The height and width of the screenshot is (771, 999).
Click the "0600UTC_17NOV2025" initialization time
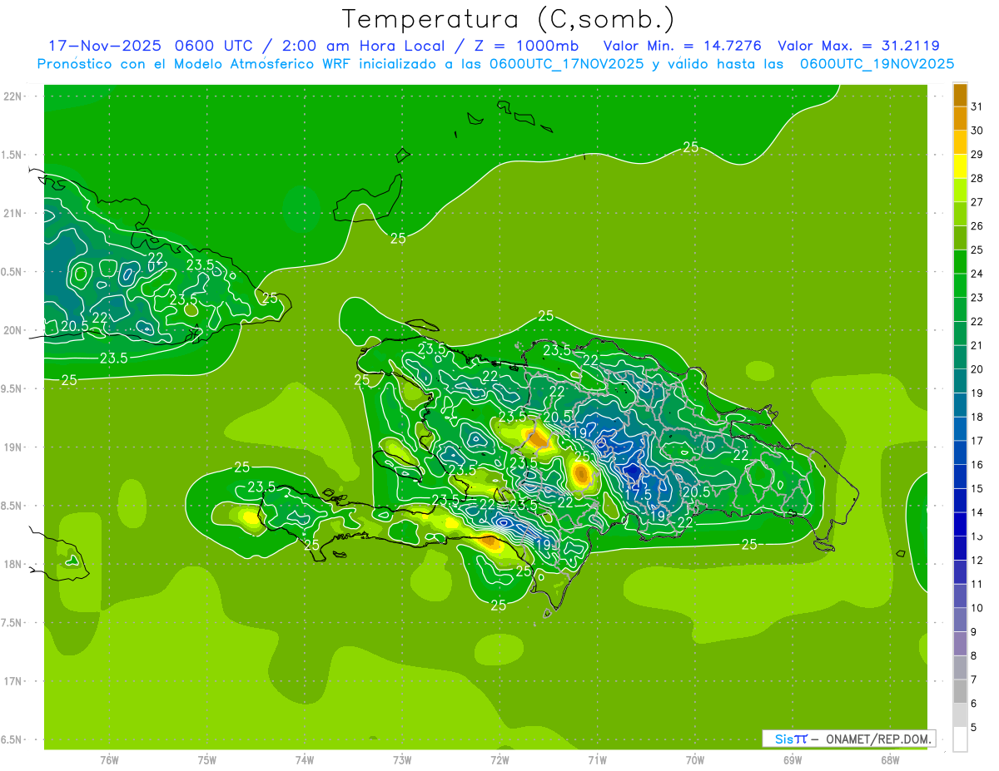[566, 64]
